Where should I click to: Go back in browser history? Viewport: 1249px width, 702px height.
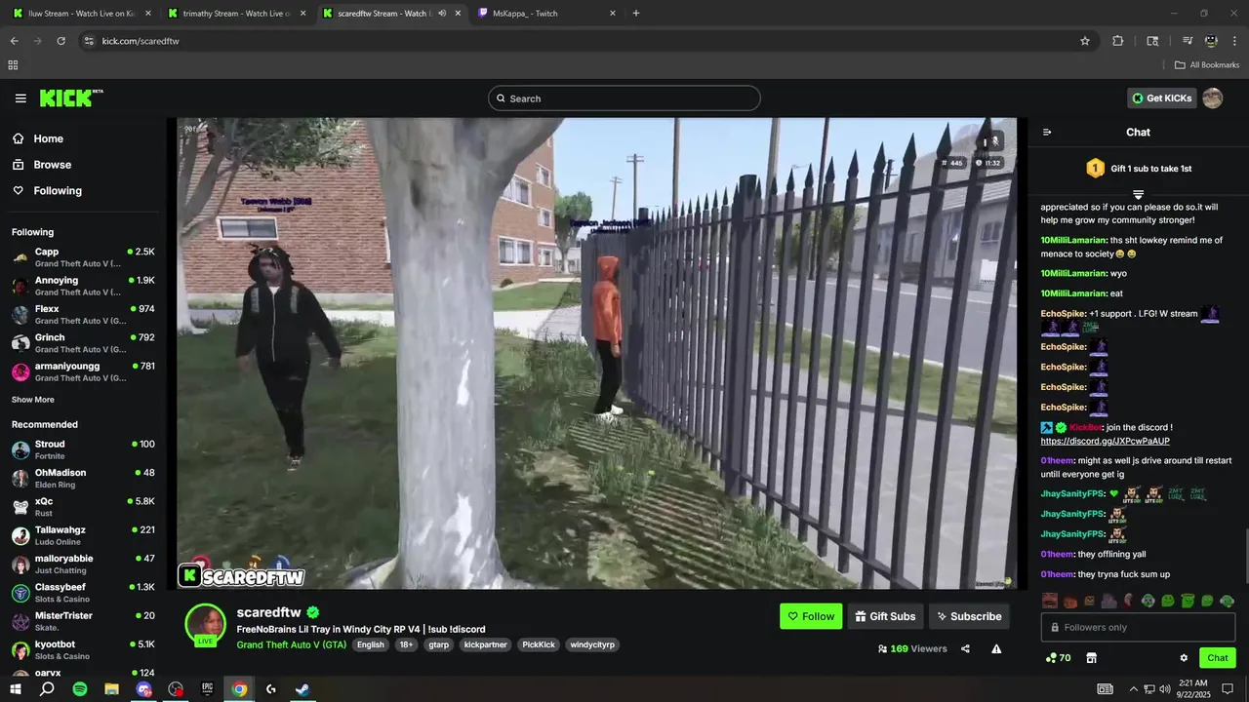(x=14, y=41)
